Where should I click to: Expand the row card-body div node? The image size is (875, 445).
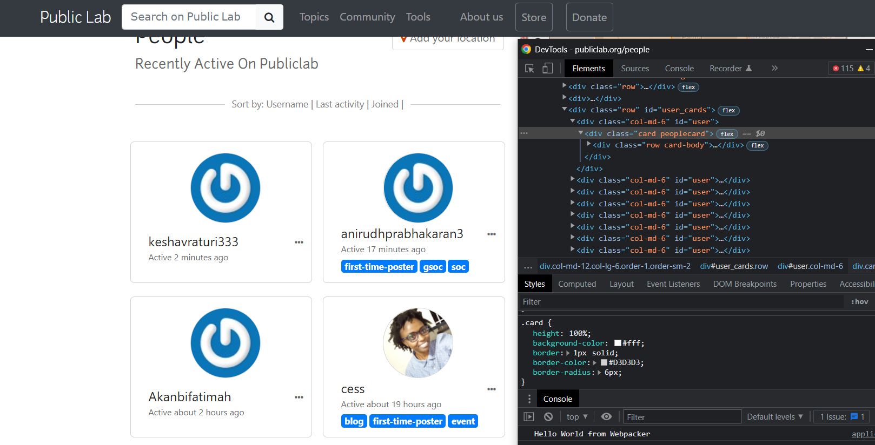(x=589, y=144)
